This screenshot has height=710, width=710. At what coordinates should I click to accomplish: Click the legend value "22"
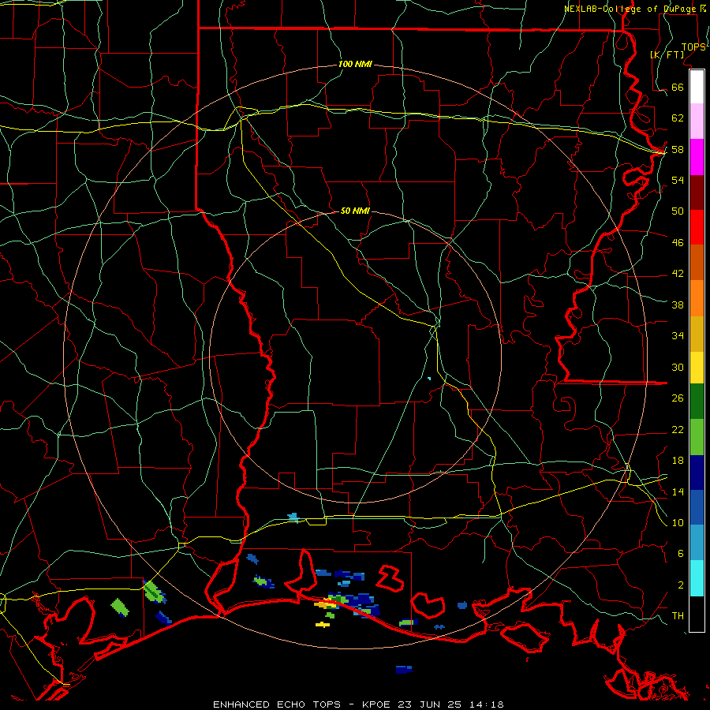(x=678, y=429)
